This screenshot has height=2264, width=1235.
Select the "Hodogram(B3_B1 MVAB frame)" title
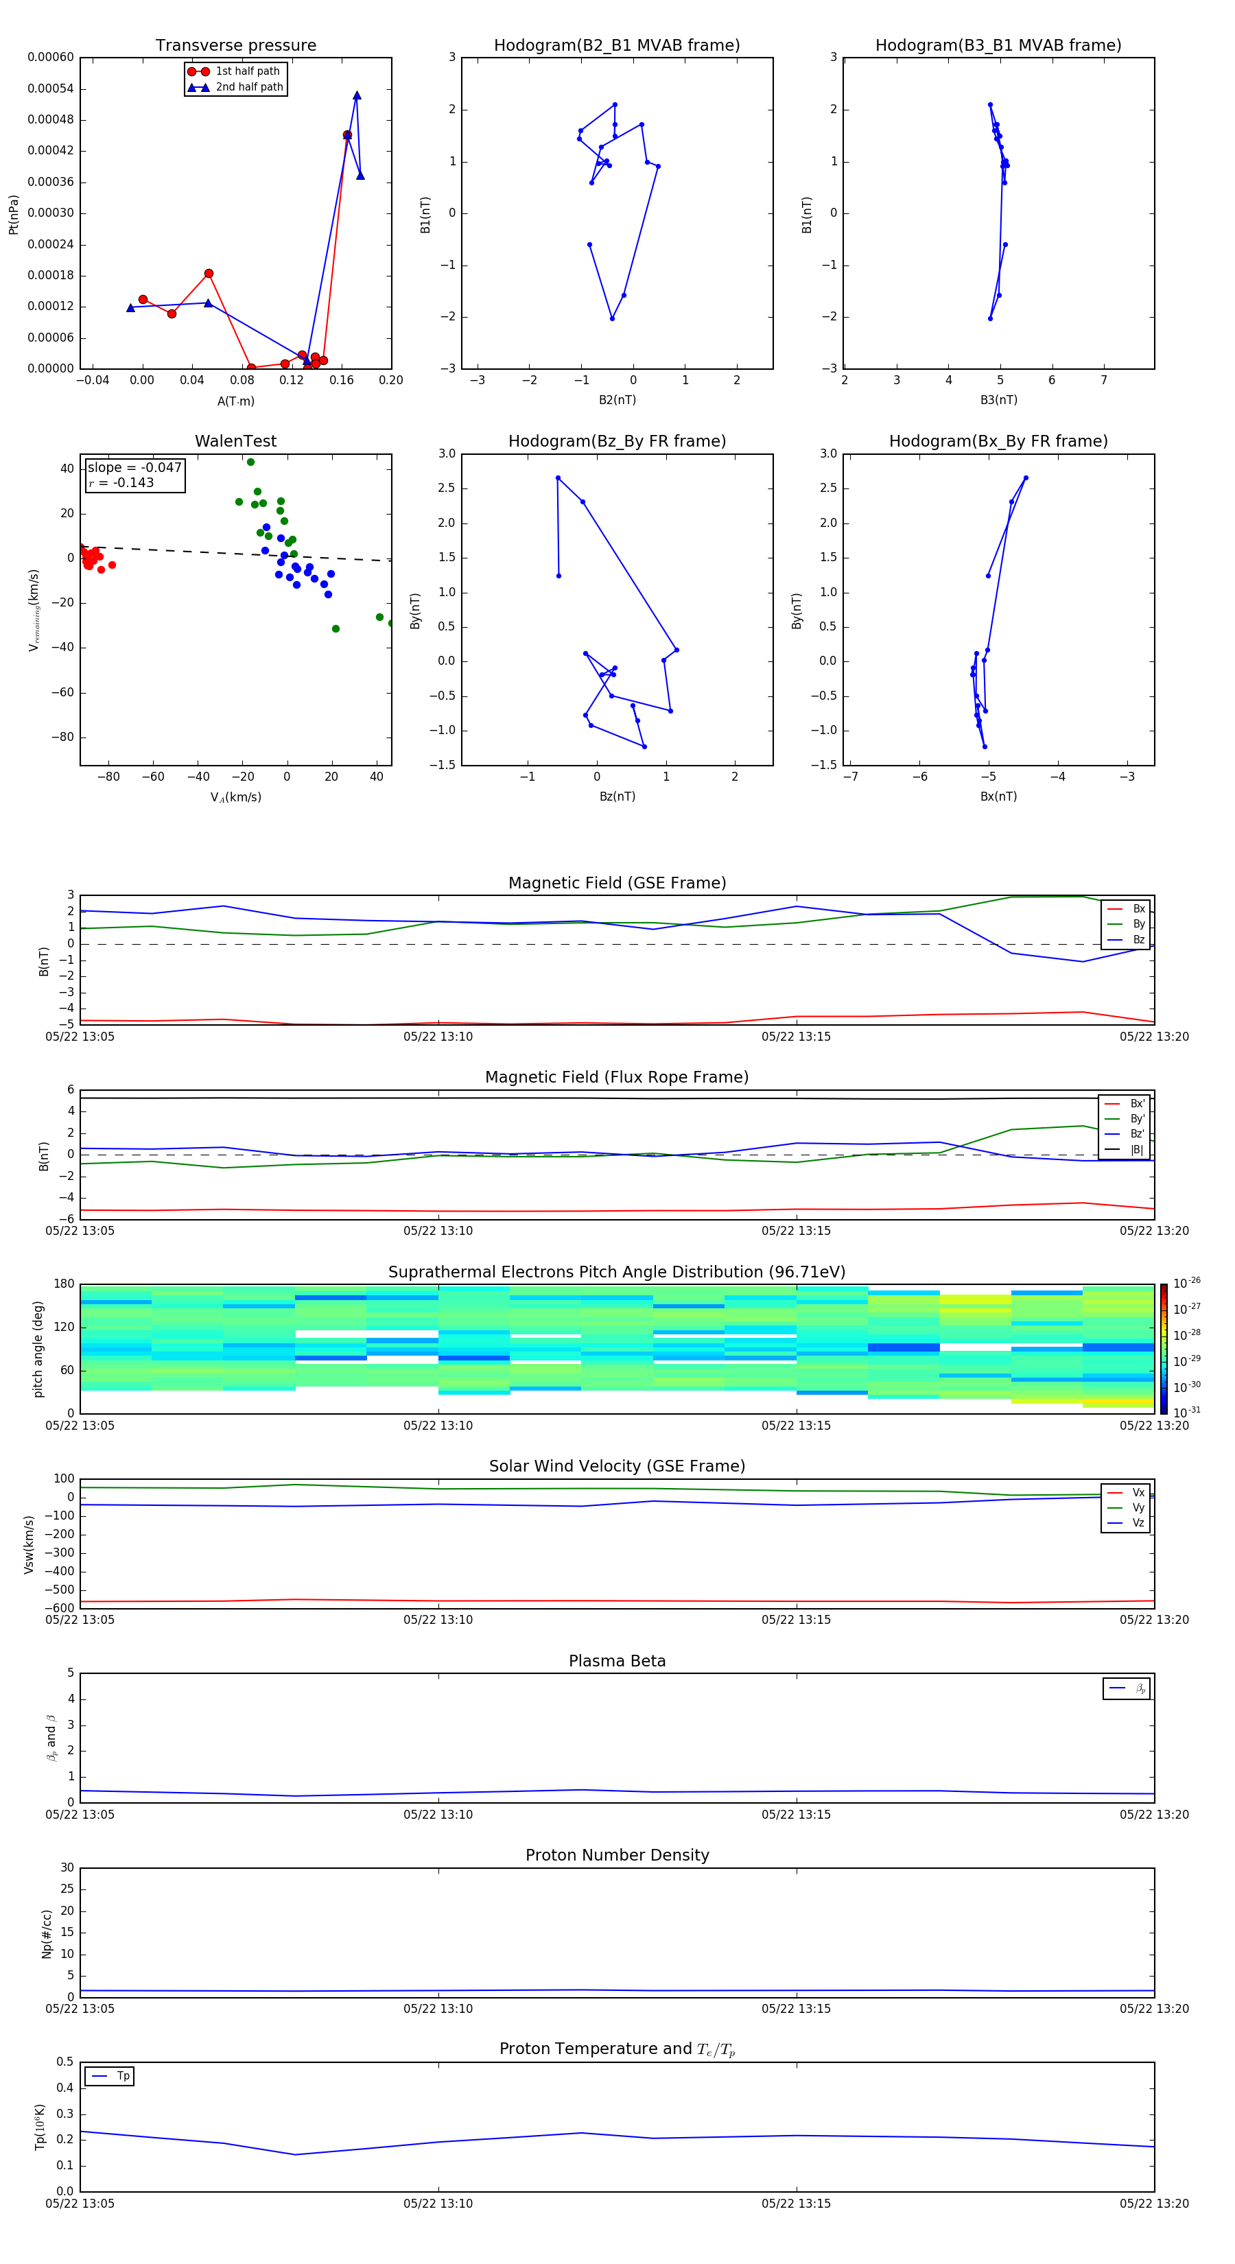[x=998, y=45]
